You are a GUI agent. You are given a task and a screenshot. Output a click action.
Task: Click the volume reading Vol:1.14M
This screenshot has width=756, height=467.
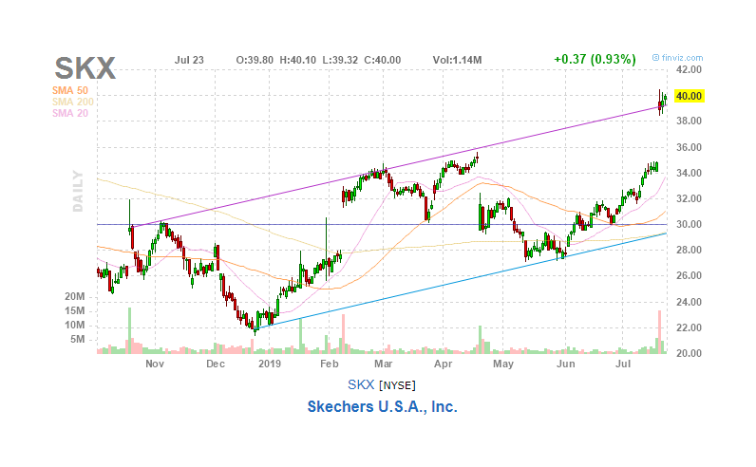tap(457, 60)
